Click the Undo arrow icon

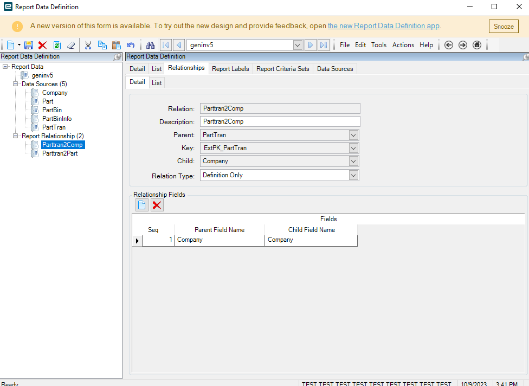tap(130, 45)
